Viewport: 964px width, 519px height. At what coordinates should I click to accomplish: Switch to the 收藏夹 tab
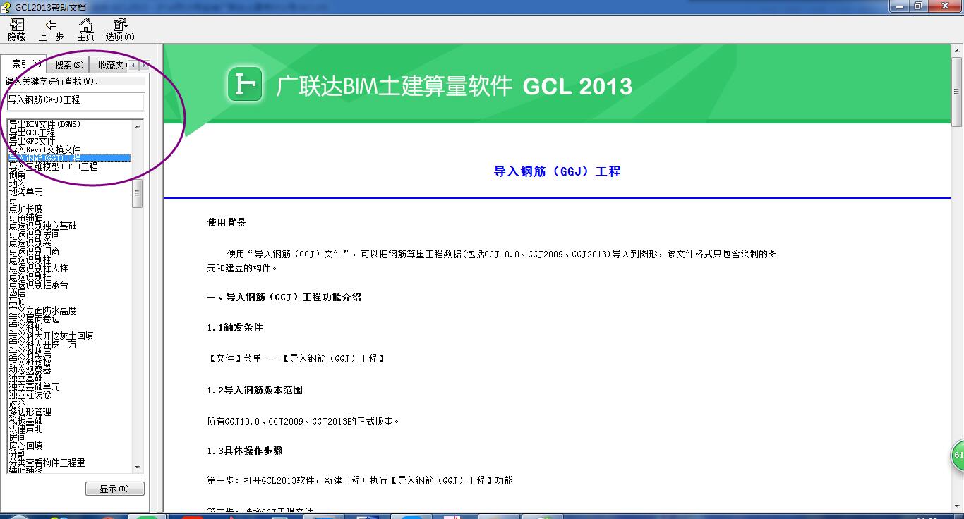coord(110,65)
